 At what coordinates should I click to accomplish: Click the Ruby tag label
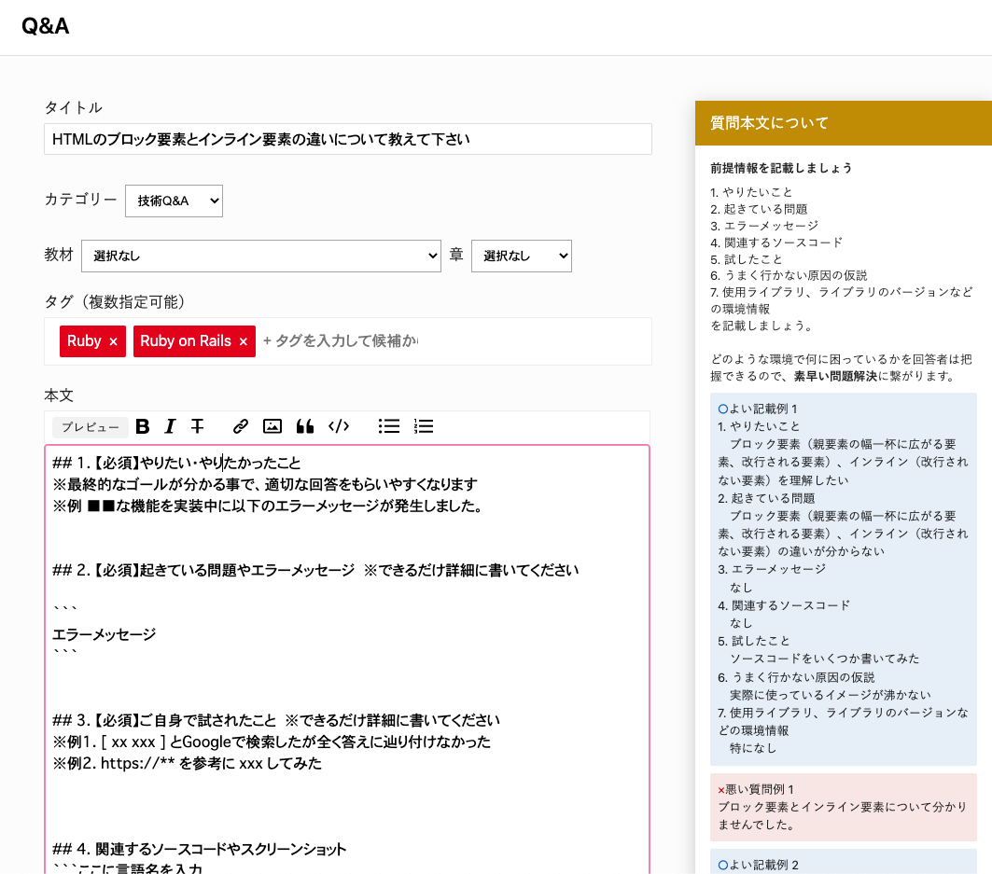click(84, 341)
